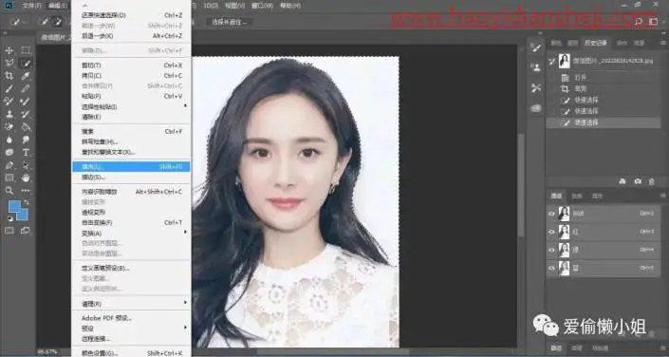Select the last 快速选择 history state
The image size is (669, 357).
click(604, 122)
